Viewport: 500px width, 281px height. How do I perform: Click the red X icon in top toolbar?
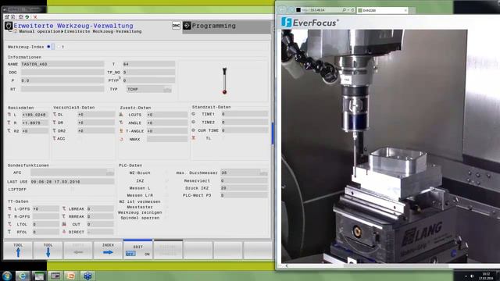coord(35,17)
